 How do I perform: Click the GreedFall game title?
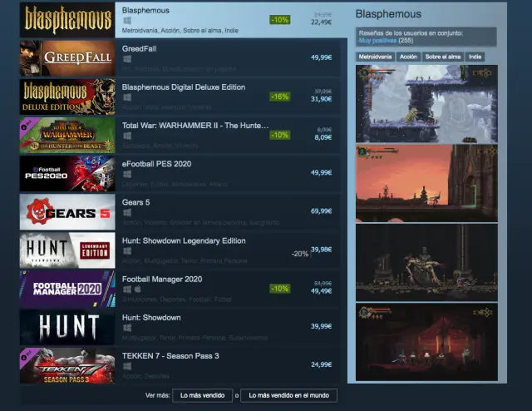139,49
